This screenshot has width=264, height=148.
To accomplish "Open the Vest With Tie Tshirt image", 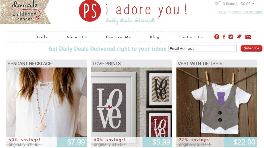I will click(217, 102).
